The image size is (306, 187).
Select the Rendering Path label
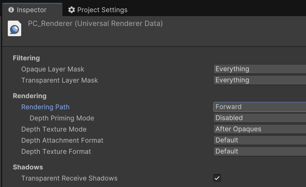click(x=45, y=107)
